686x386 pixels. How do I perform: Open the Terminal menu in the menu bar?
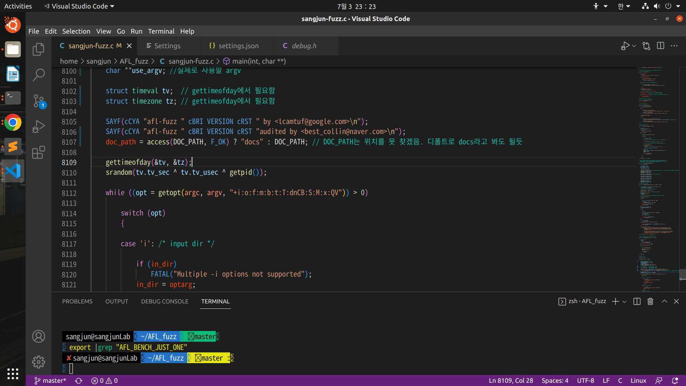click(x=161, y=31)
